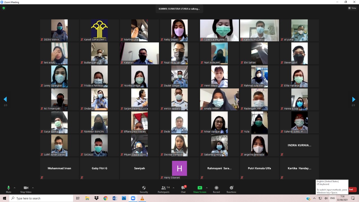Click the red End meeting button
359x202 pixels.
[x=352, y=190]
